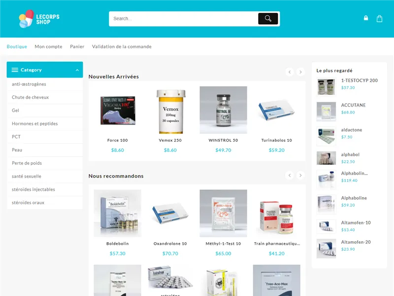This screenshot has height=296, width=394.
Task: Advance the Nouvelles Arrivées carousel with right arrow
Action: pos(300,72)
